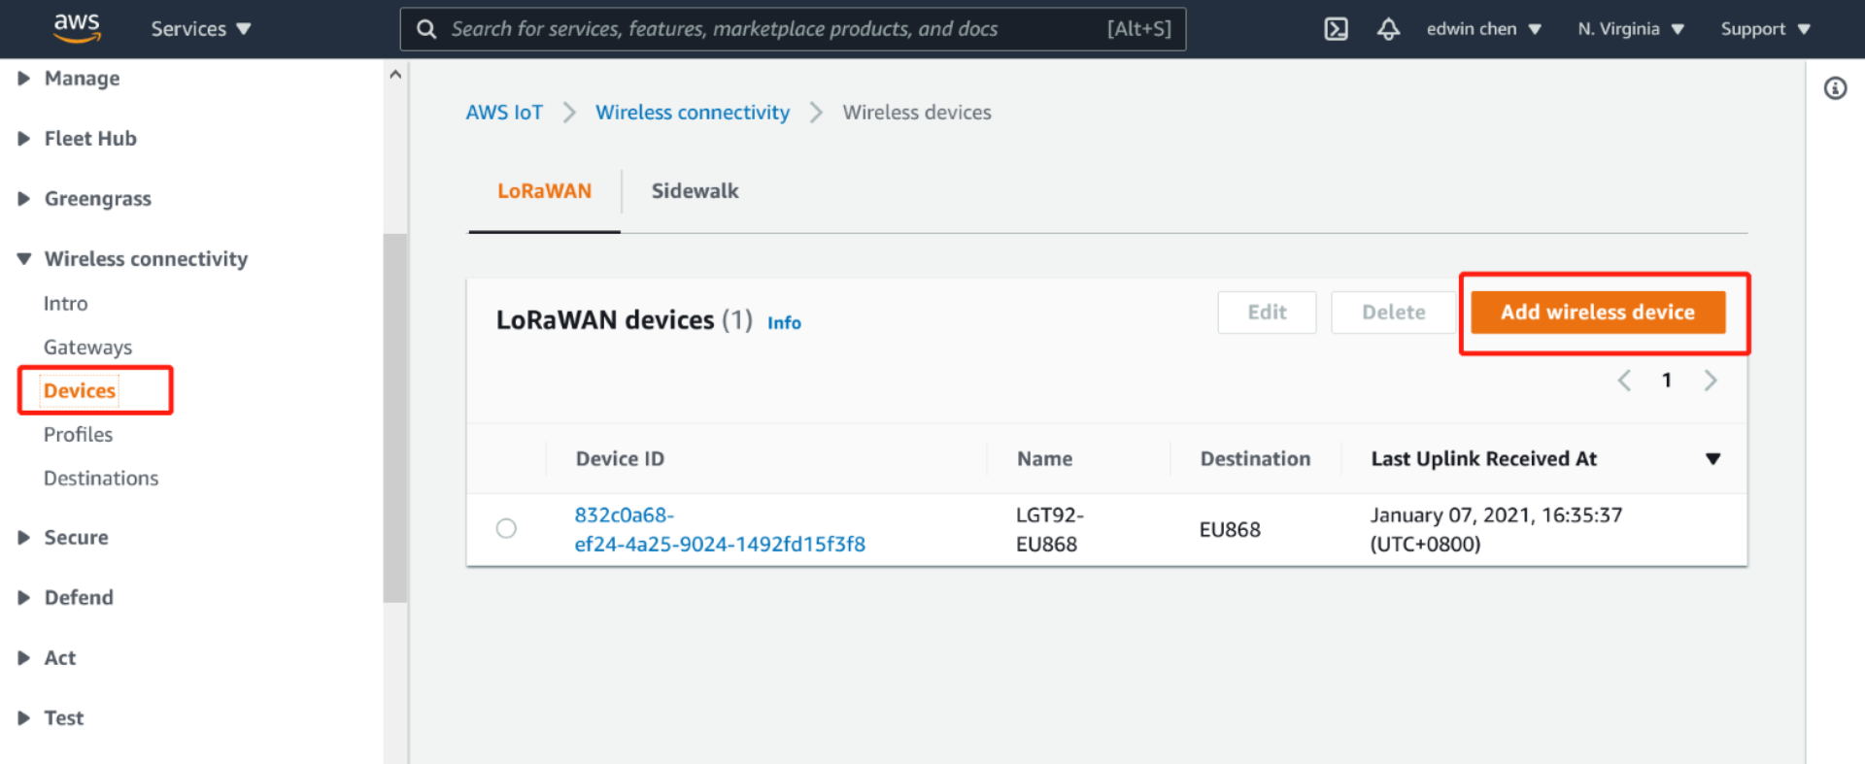Image resolution: width=1865 pixels, height=764 pixels.
Task: Go to the next page arrow
Action: (1711, 381)
